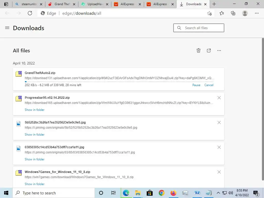Open Edge Settings and more menu

257,13
